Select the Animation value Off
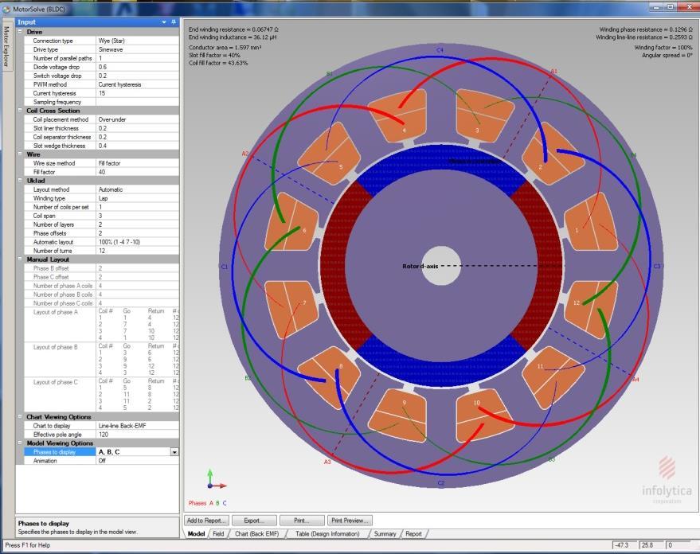The height and width of the screenshot is (554, 700). (x=137, y=461)
